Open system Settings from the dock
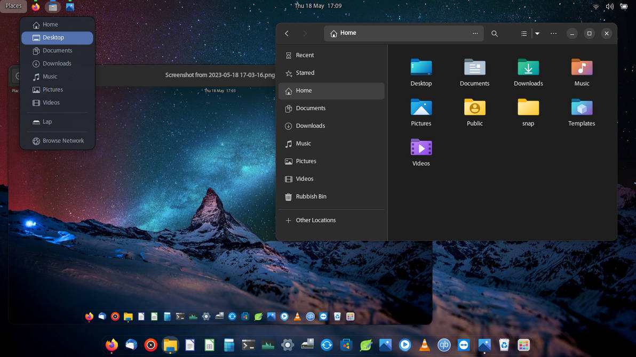Image resolution: width=636 pixels, height=357 pixels. [288, 345]
